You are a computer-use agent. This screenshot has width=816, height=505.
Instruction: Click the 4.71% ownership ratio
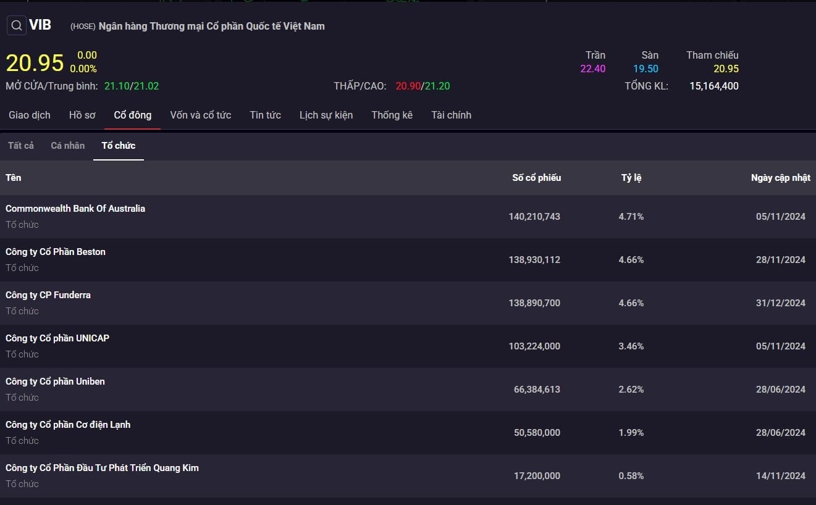click(x=631, y=217)
